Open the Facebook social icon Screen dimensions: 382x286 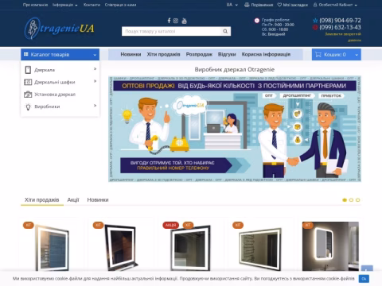(x=169, y=21)
